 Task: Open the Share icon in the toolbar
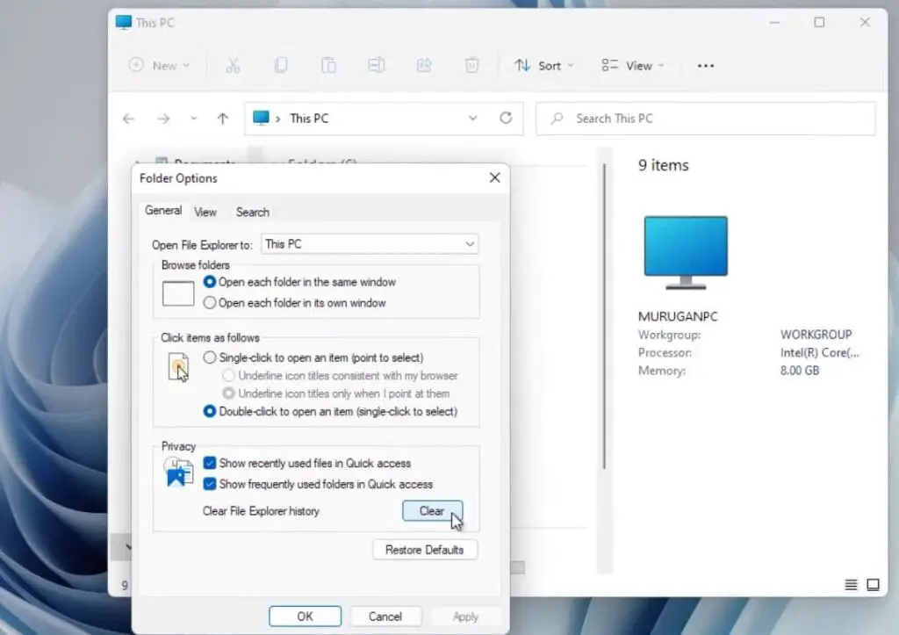point(424,65)
